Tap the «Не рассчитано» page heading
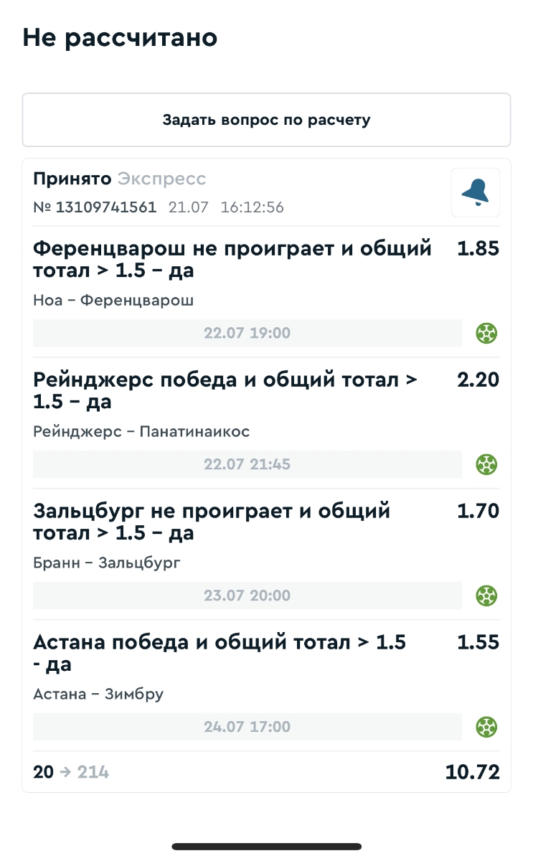This screenshot has width=533, height=861. pos(120,37)
